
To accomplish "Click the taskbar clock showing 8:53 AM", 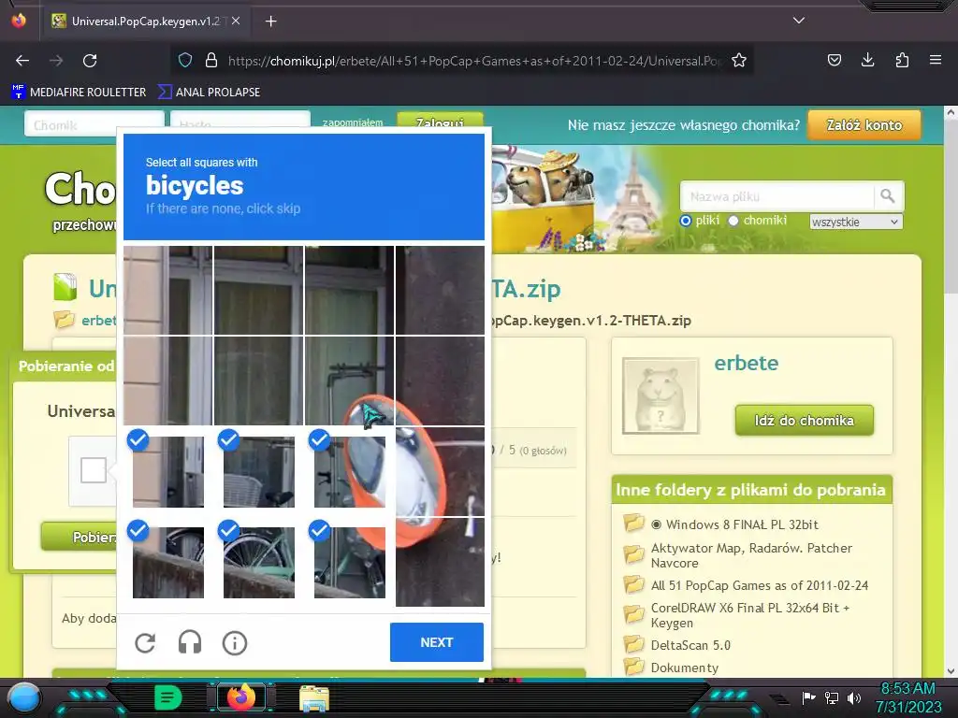I will [907, 697].
